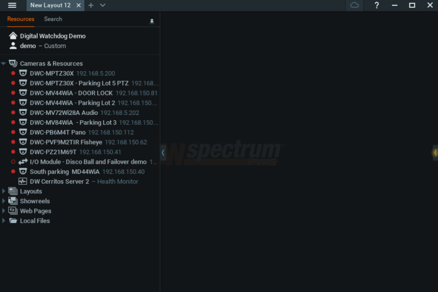Collapse the Cameras & Resources tree

pos(3,64)
